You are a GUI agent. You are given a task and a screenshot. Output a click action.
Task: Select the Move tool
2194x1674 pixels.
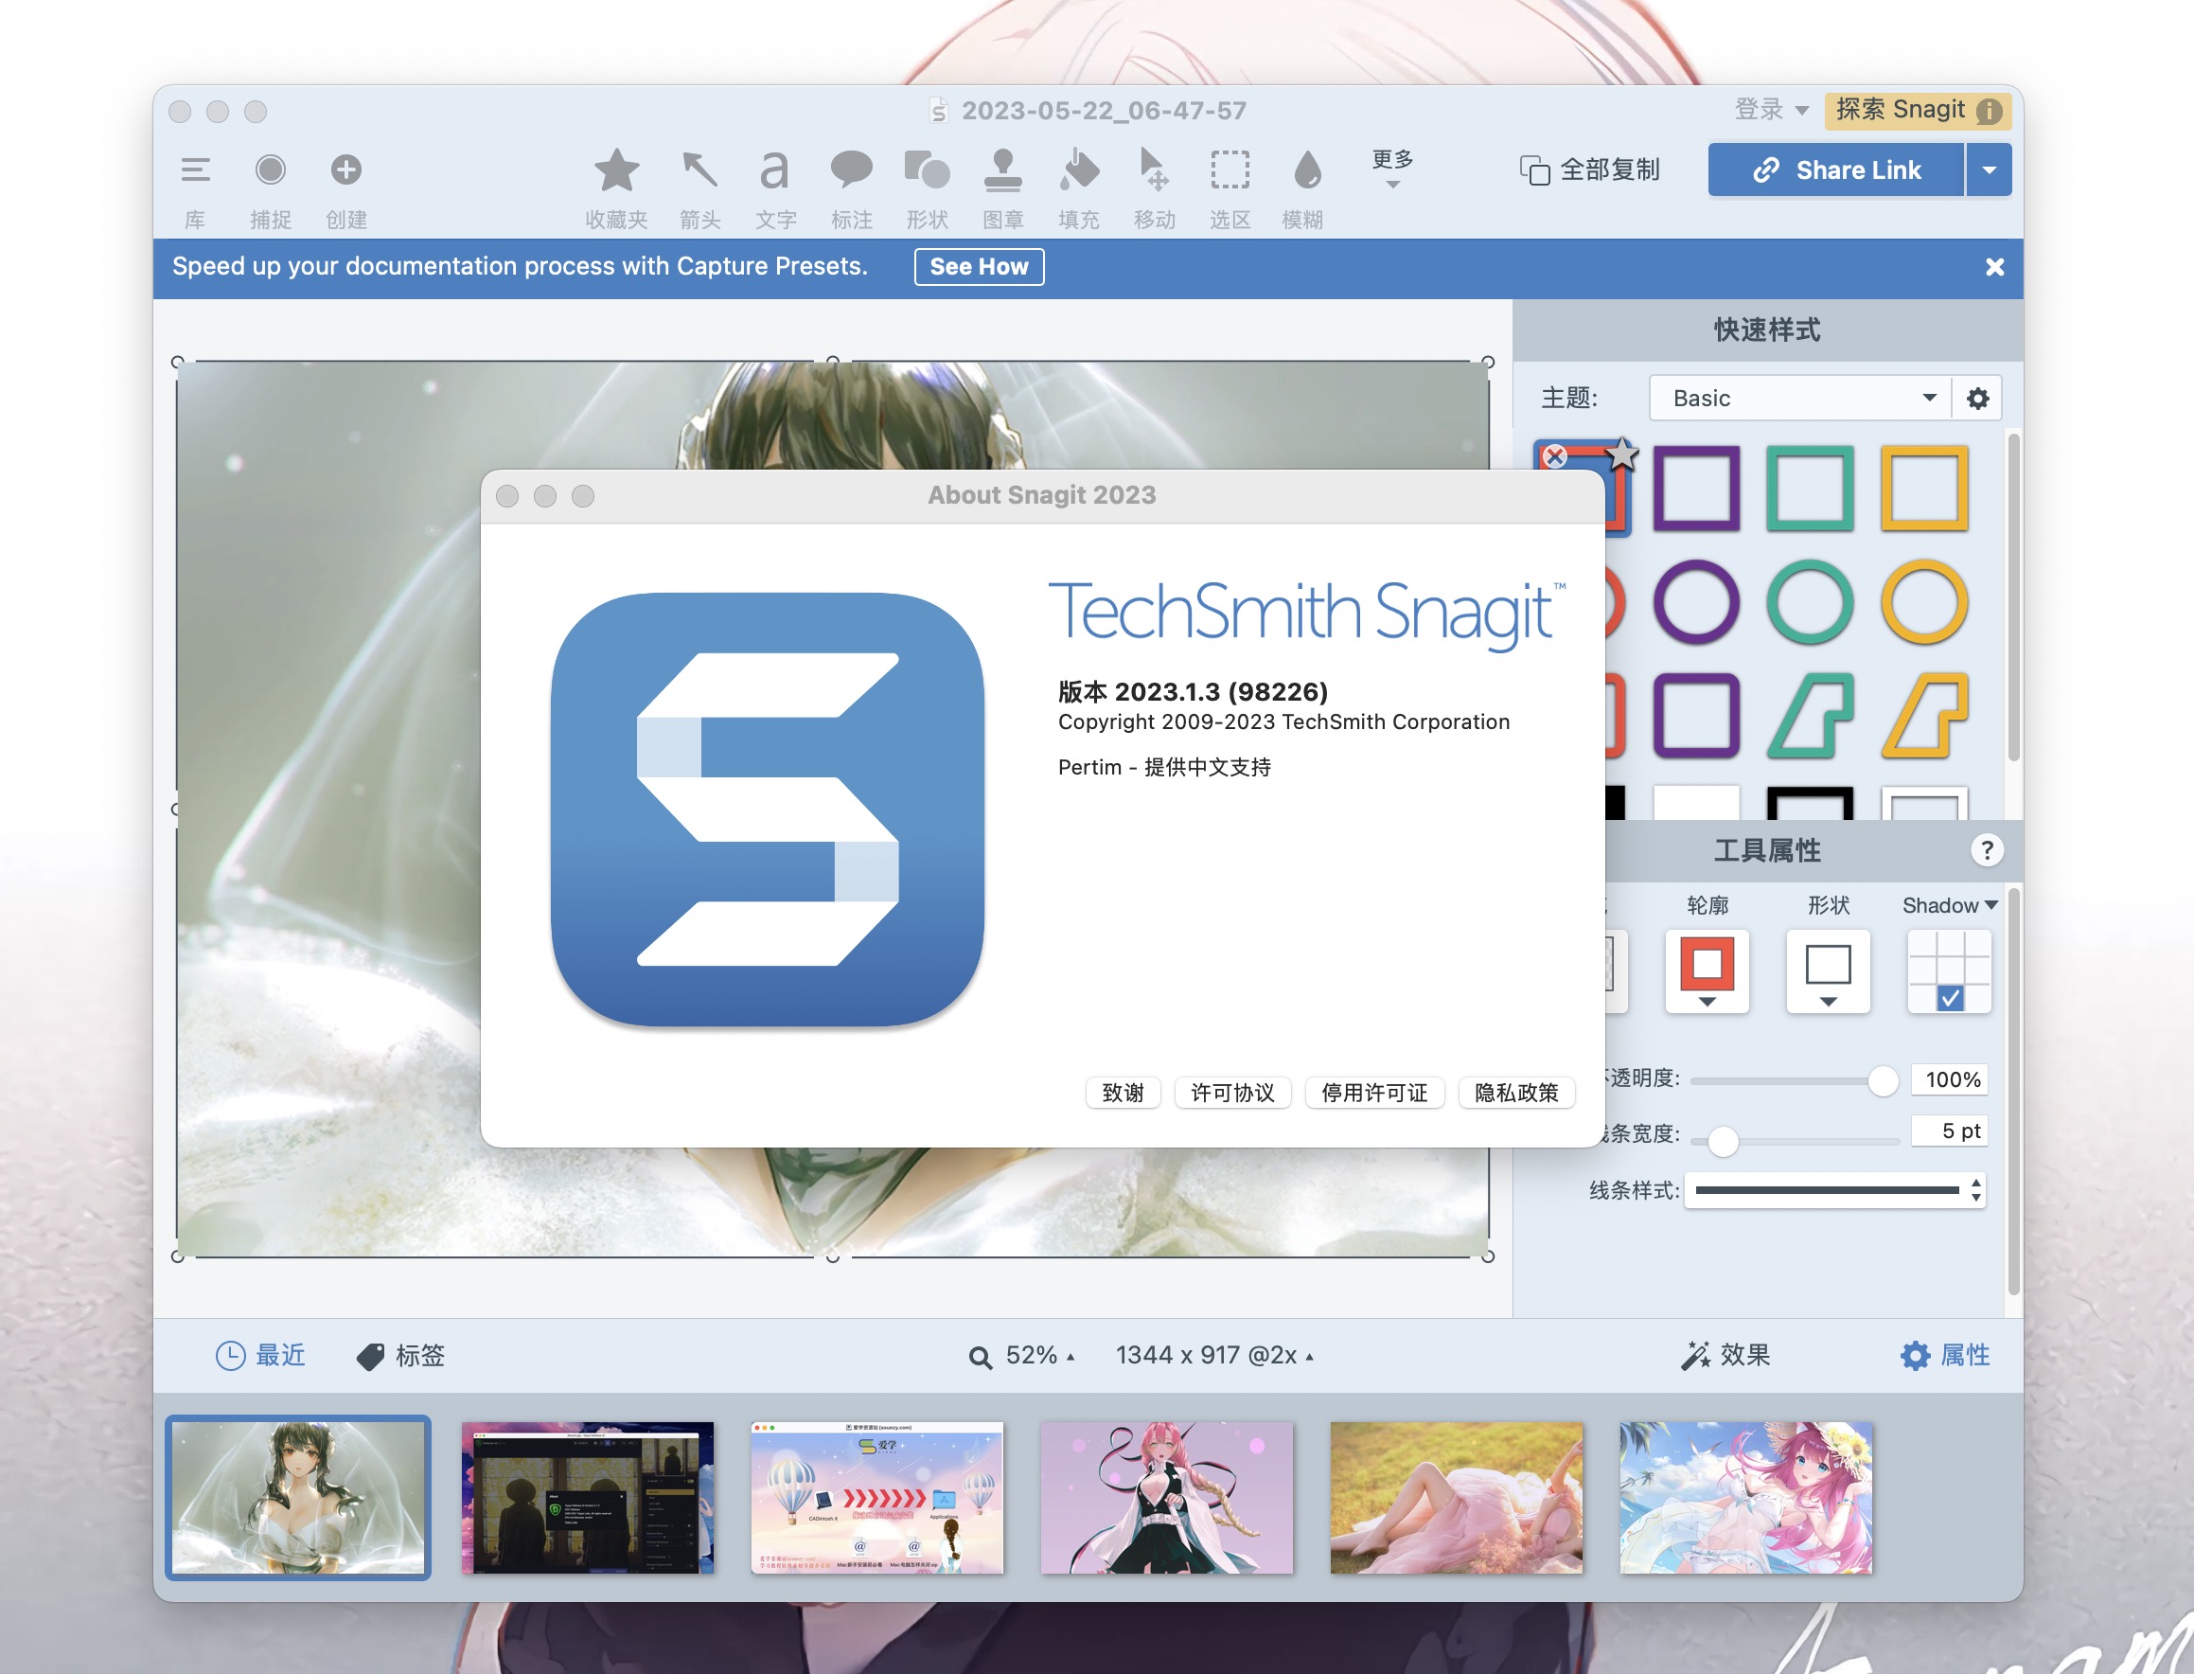1155,170
